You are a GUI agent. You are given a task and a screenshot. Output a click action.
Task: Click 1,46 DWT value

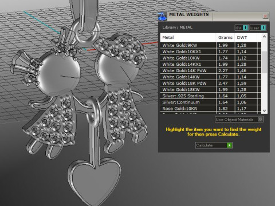point(242,70)
